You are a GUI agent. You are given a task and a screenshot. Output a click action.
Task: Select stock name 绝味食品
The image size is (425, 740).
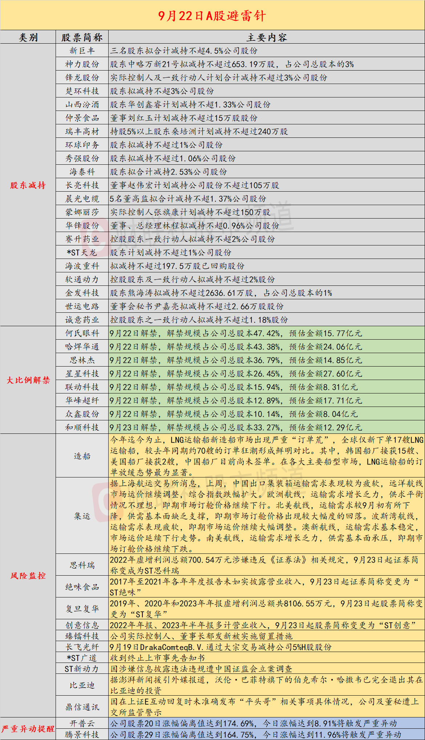tap(82, 587)
